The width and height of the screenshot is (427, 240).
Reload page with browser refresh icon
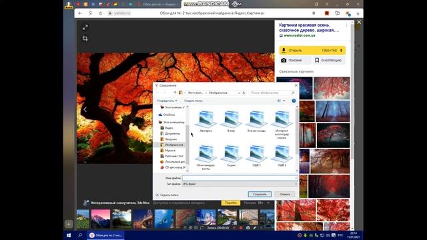[x=101, y=13]
